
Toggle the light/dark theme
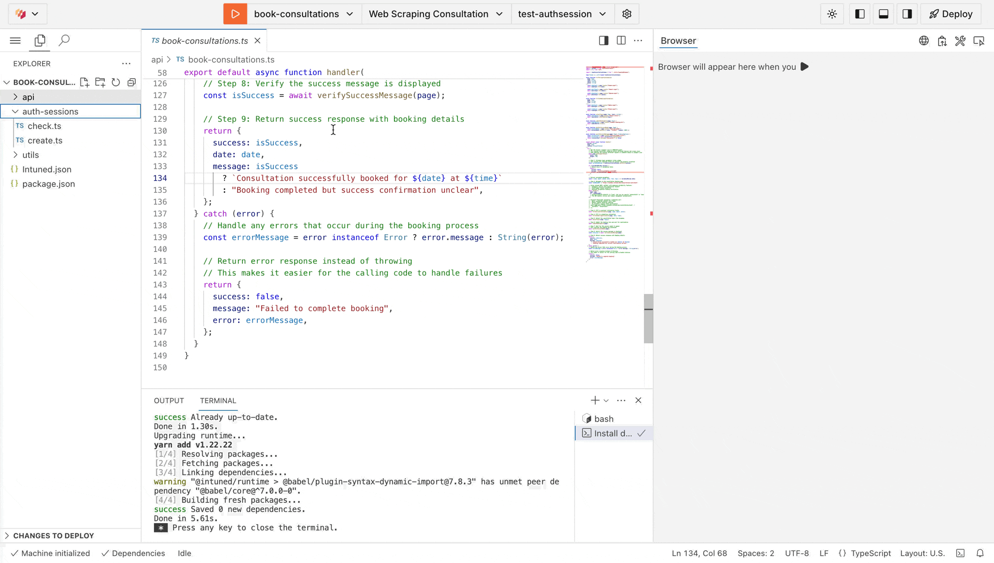tap(831, 13)
